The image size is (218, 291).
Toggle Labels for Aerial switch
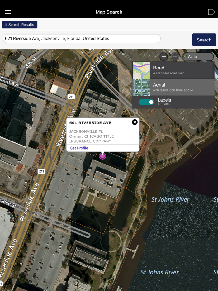click(x=146, y=102)
